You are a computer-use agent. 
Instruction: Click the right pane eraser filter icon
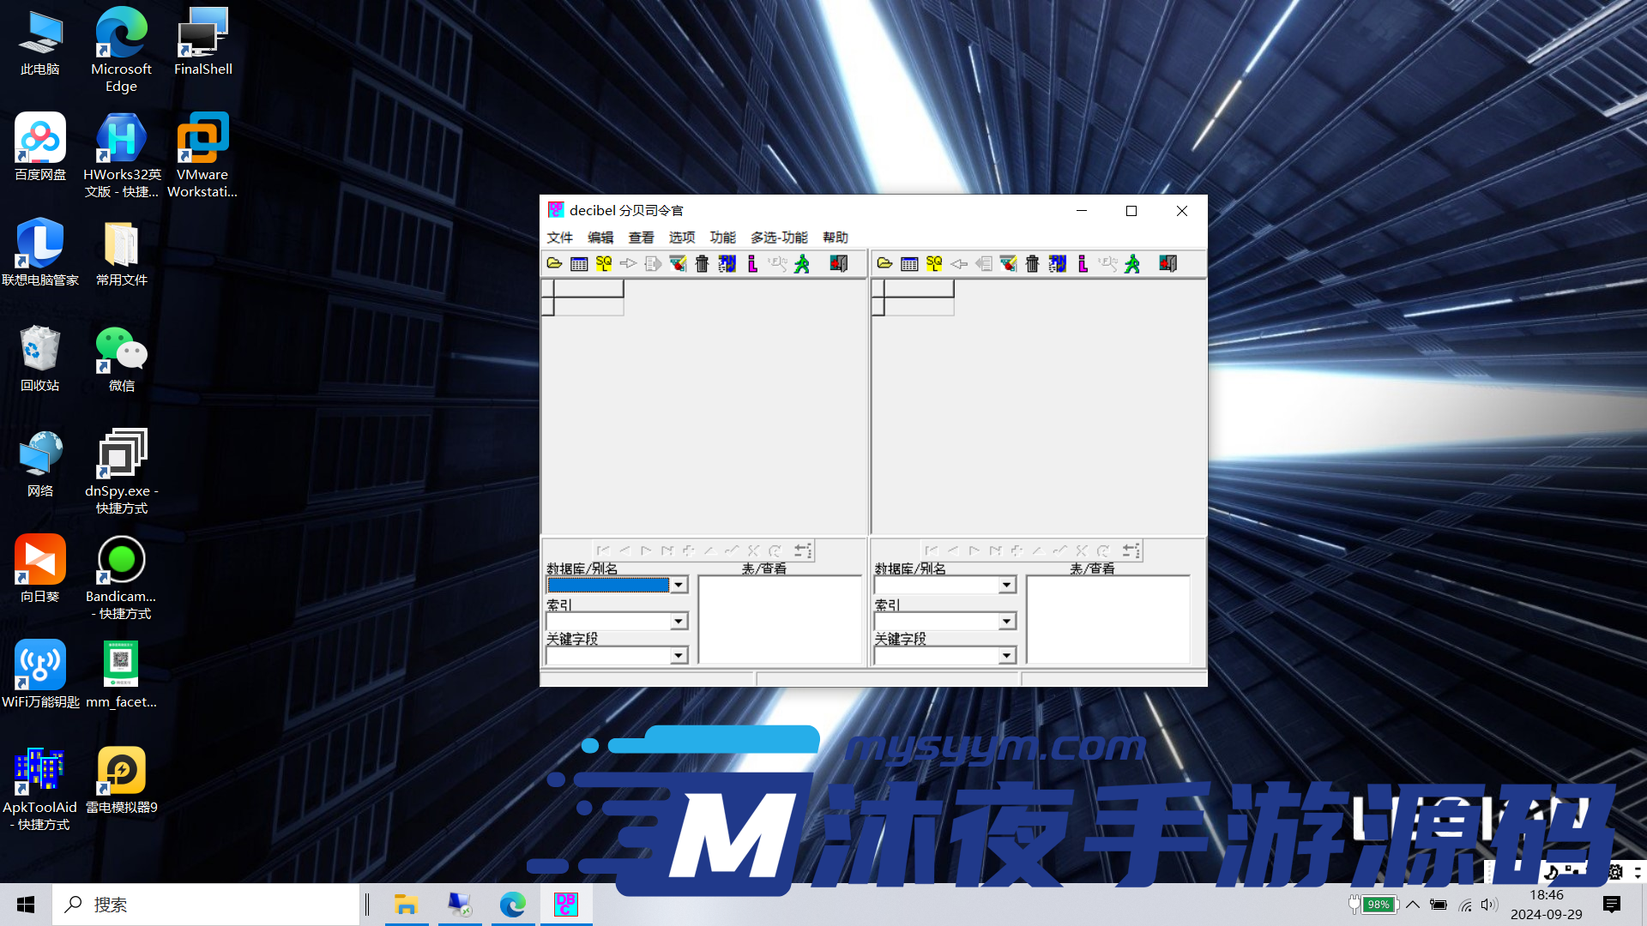tap(1009, 263)
